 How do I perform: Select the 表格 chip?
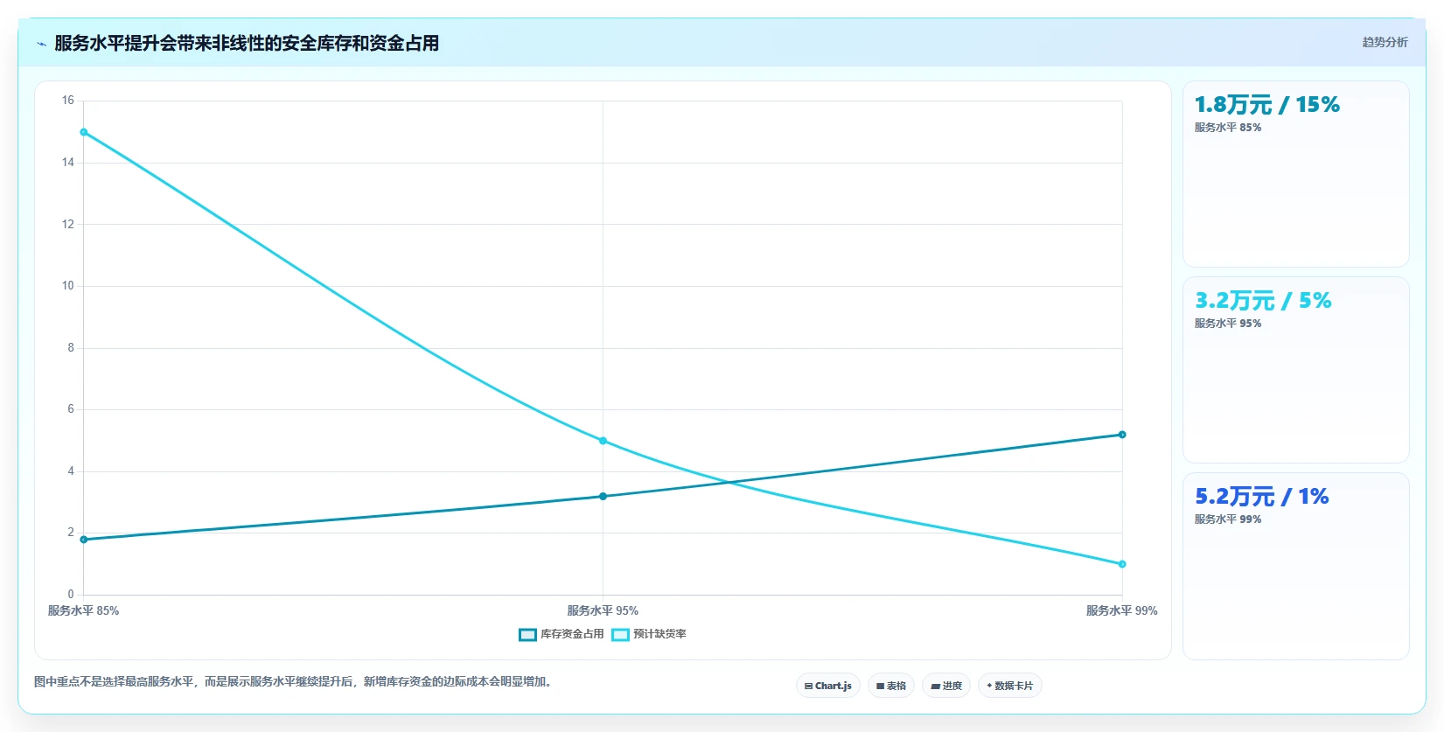(891, 686)
